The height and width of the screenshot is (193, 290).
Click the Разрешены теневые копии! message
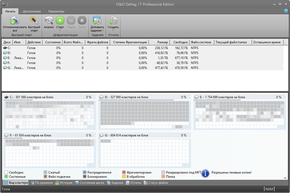[x=231, y=173]
